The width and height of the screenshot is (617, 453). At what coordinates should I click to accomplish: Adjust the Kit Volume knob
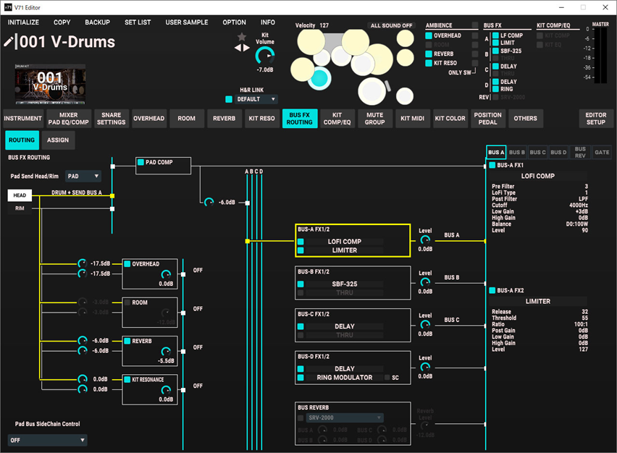(265, 55)
